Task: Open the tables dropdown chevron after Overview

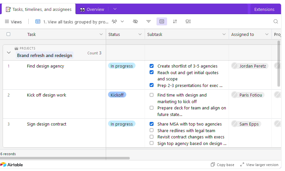Action: (x=115, y=9)
